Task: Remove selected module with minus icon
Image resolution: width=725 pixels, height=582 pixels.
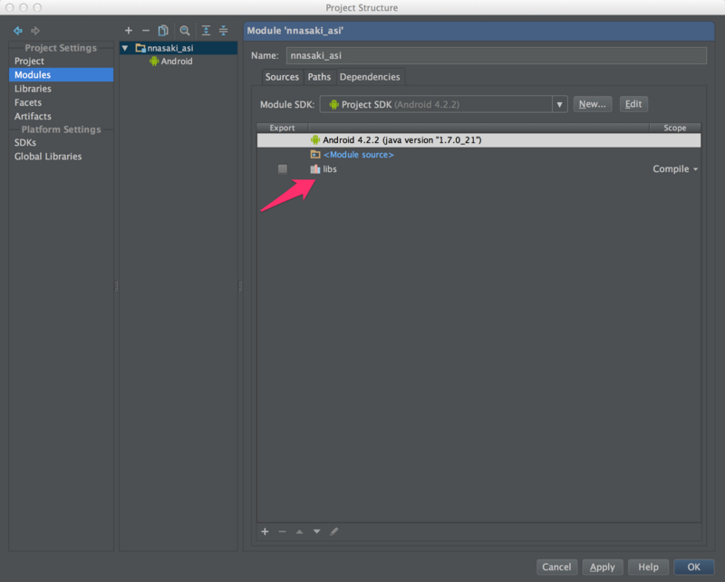Action: click(x=146, y=31)
